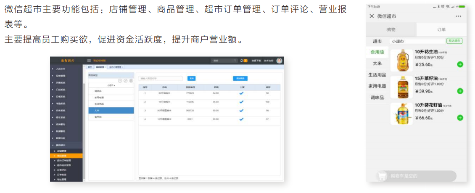The height and width of the screenshot is (193, 475).
Task: Switch to the 订单 tab
Action: [x=441, y=29]
